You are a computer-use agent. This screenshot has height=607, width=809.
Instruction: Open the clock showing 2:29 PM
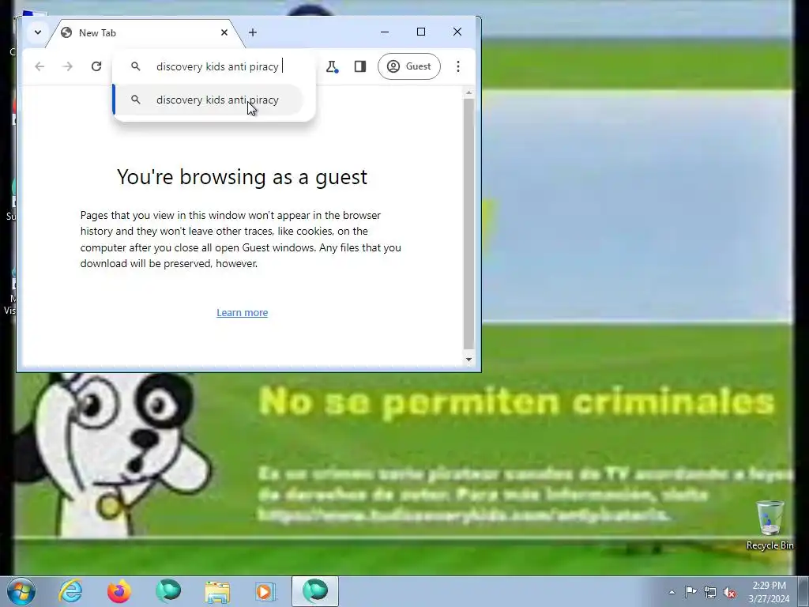pos(769,592)
